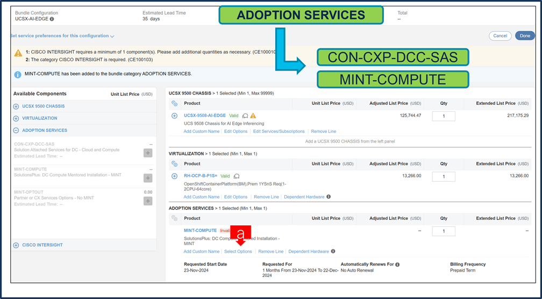542x299 pixels.
Task: Click Valid status tag on RH-OCP-B-P1S=
Action: [x=225, y=176]
